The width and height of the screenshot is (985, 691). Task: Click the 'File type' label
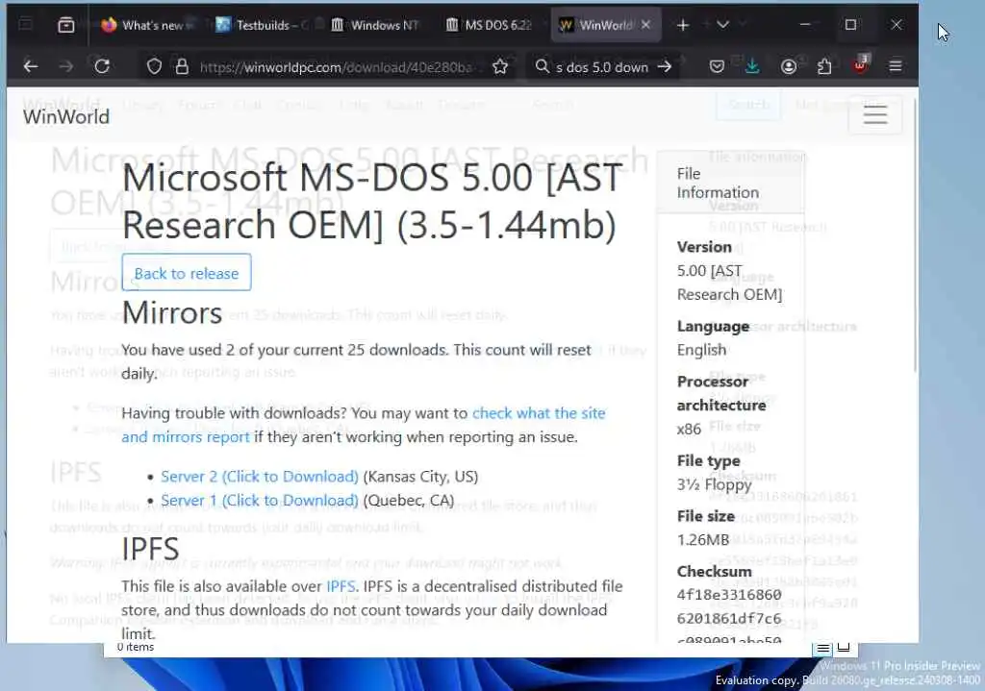pyautogui.click(x=709, y=461)
